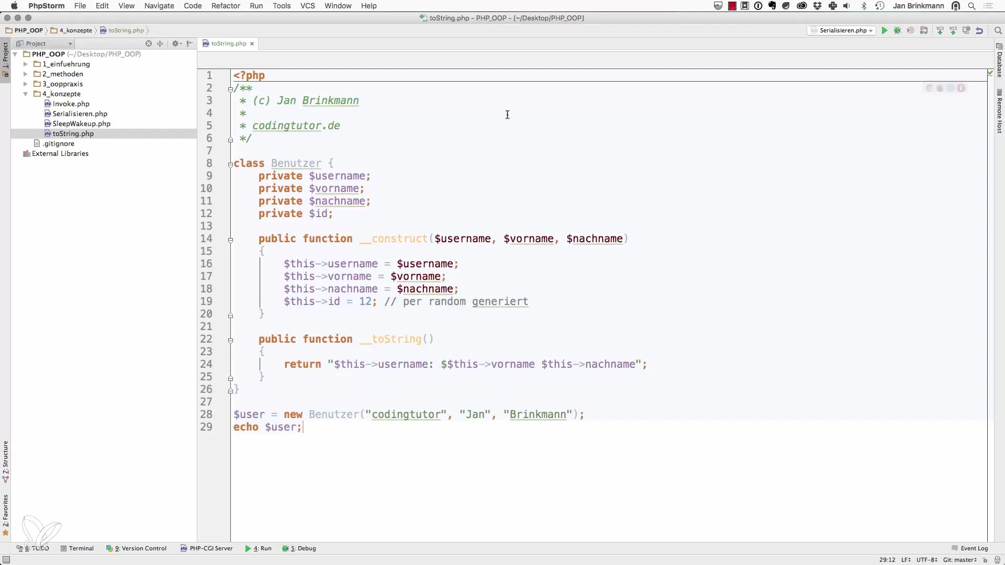The image size is (1005, 565).
Task: Fold the __construct function block
Action: pos(230,240)
